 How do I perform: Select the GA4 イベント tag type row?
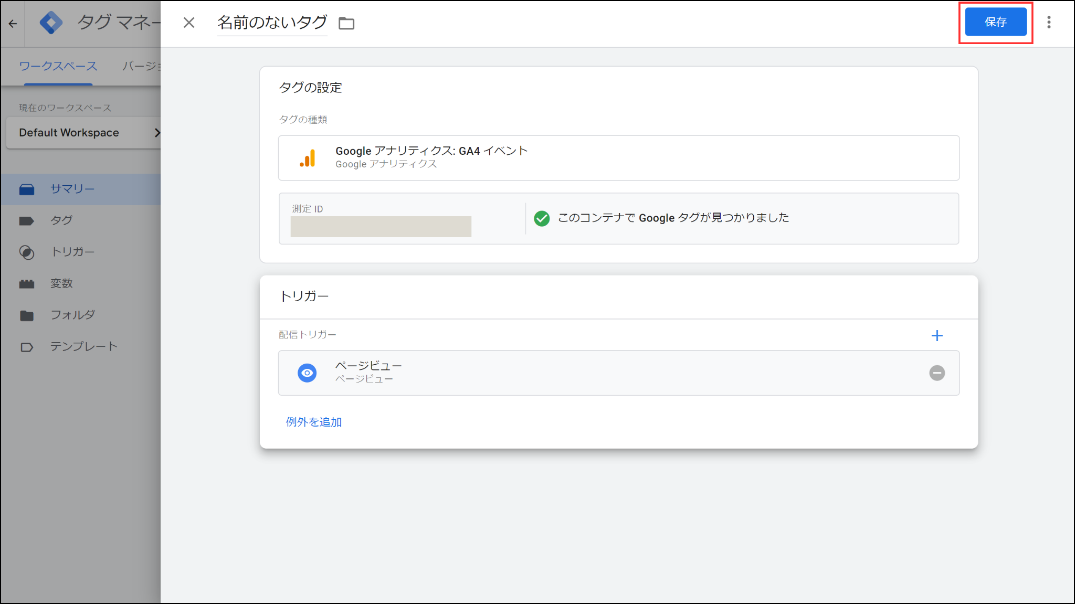click(619, 158)
